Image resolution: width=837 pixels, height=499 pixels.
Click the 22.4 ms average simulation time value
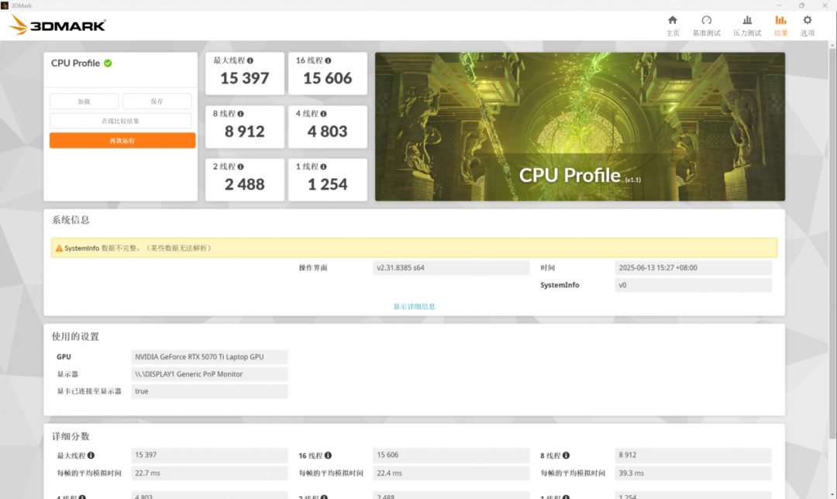click(x=451, y=473)
